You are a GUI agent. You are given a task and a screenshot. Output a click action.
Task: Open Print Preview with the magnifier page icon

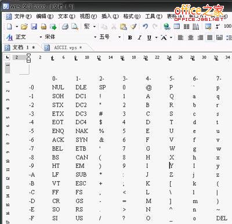point(75,27)
